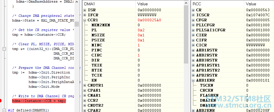This screenshot has height=112, width=274.
Task: Expand the PLLCFGR register node
Action: click(193, 25)
